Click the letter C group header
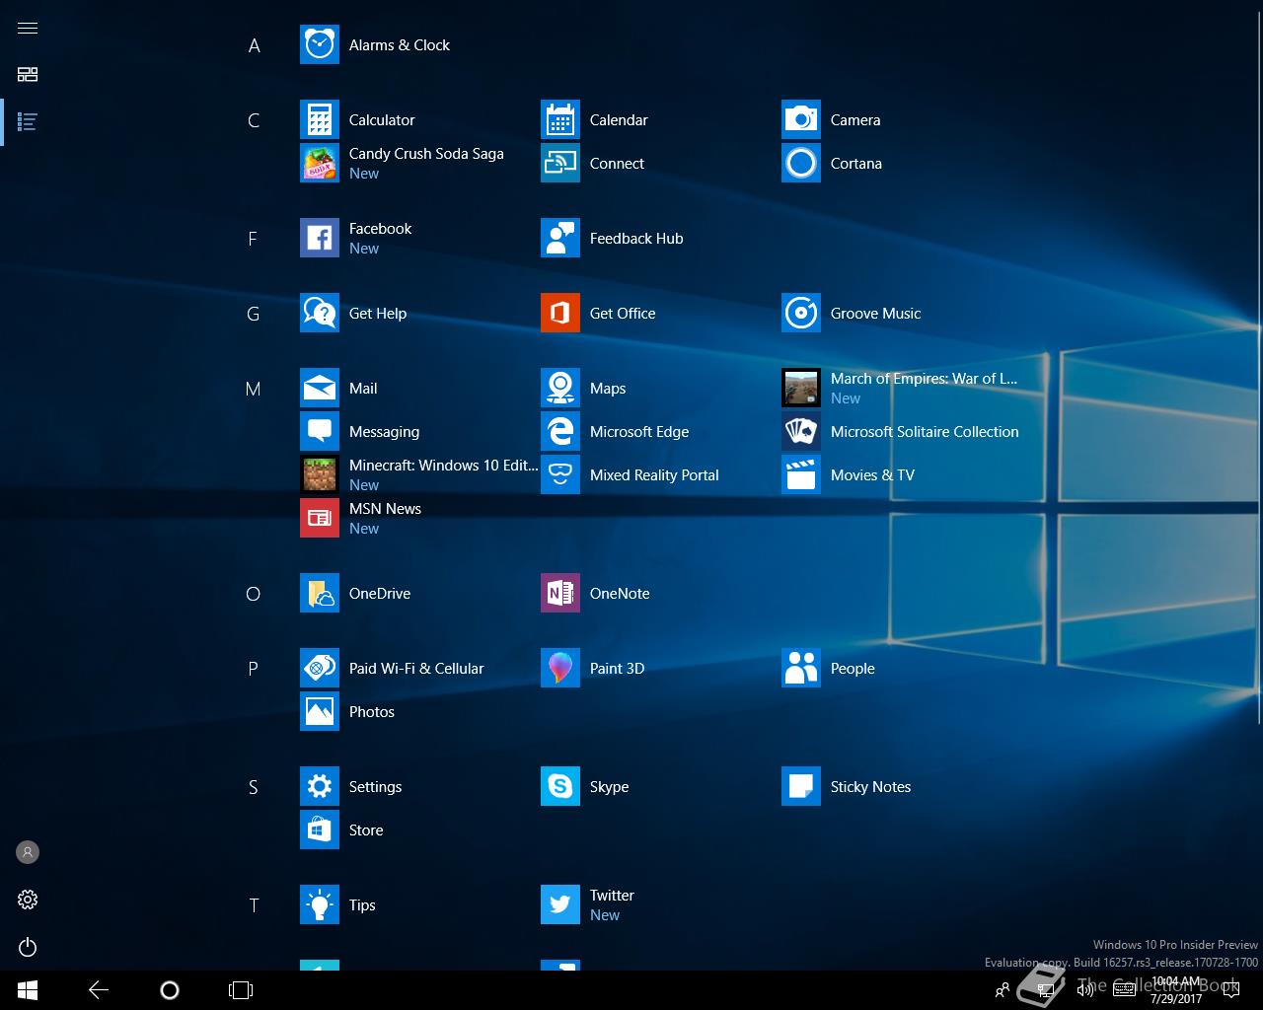This screenshot has width=1263, height=1010. point(254,120)
